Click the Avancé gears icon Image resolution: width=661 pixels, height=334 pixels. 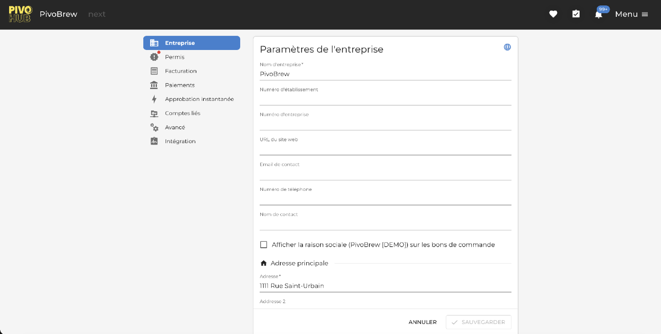click(154, 127)
